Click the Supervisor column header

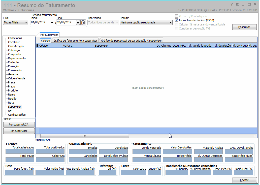(x=125, y=46)
